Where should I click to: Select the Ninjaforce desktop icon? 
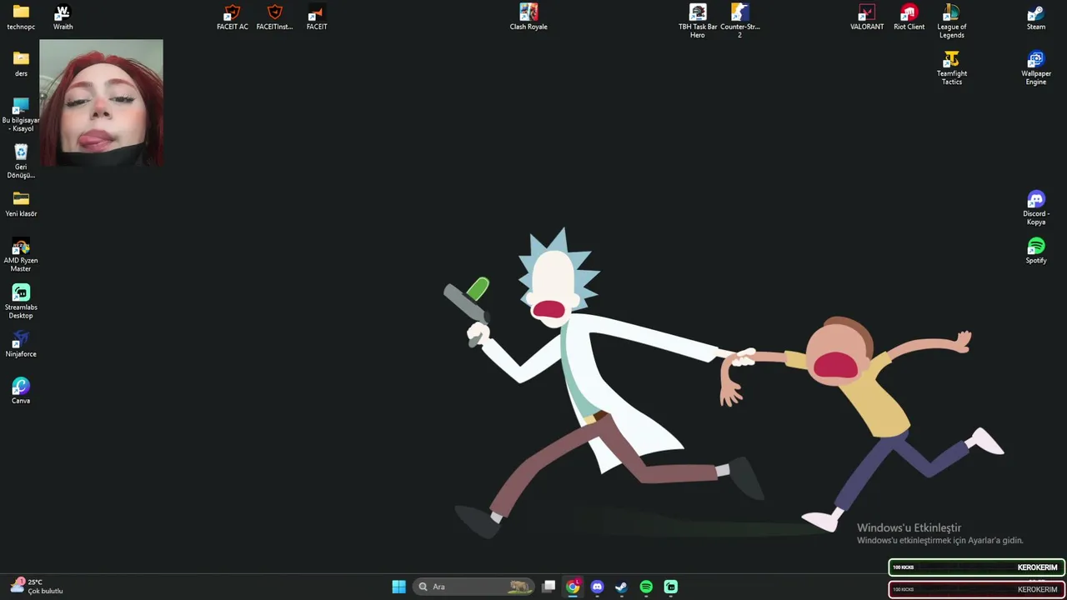[21, 344]
